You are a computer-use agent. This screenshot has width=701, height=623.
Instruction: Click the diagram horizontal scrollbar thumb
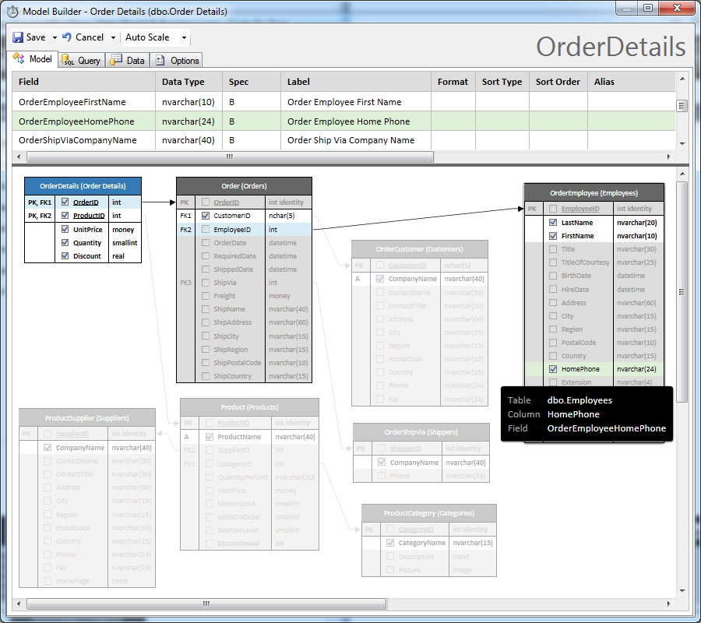(x=206, y=604)
